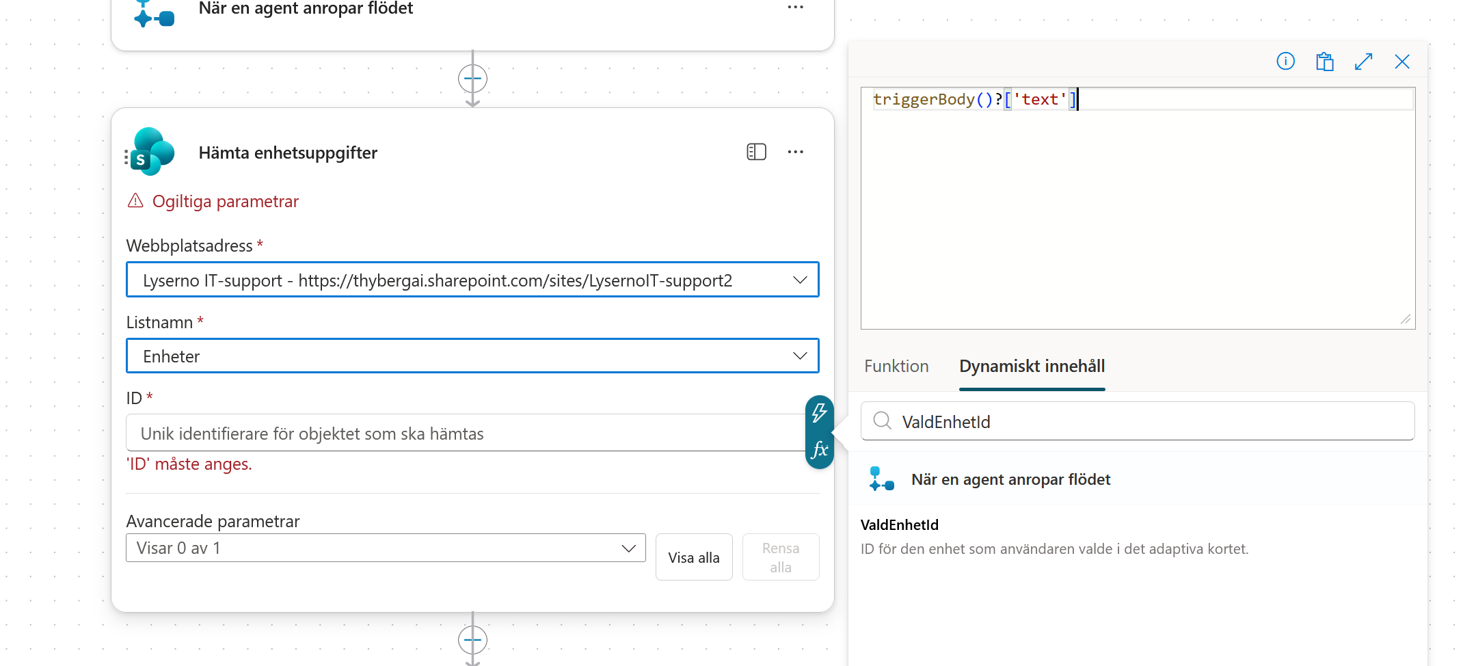Collapse the När en agent anropar flödet group header
1476x666 pixels.
1138,479
